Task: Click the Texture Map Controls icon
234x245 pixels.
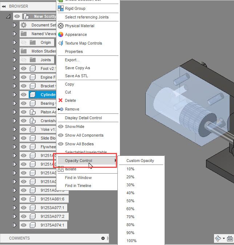Action: (61, 43)
